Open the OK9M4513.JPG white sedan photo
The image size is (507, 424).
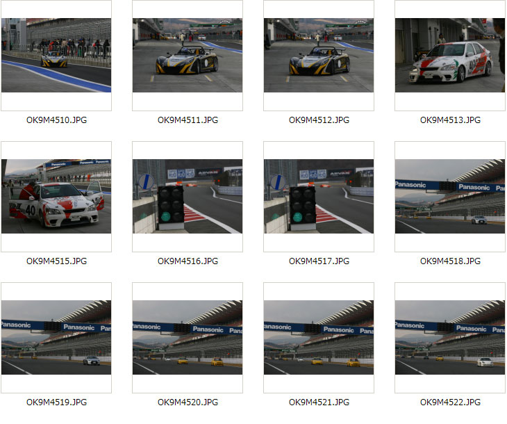coord(450,56)
